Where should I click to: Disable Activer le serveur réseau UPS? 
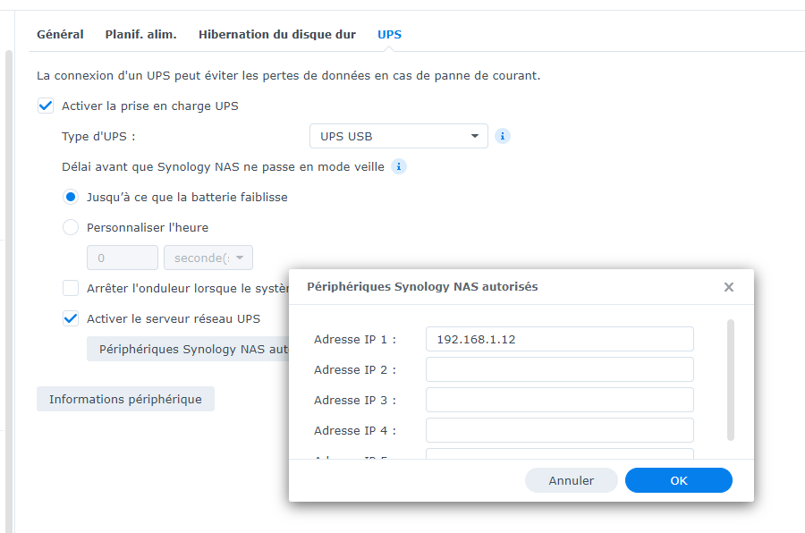pos(71,318)
